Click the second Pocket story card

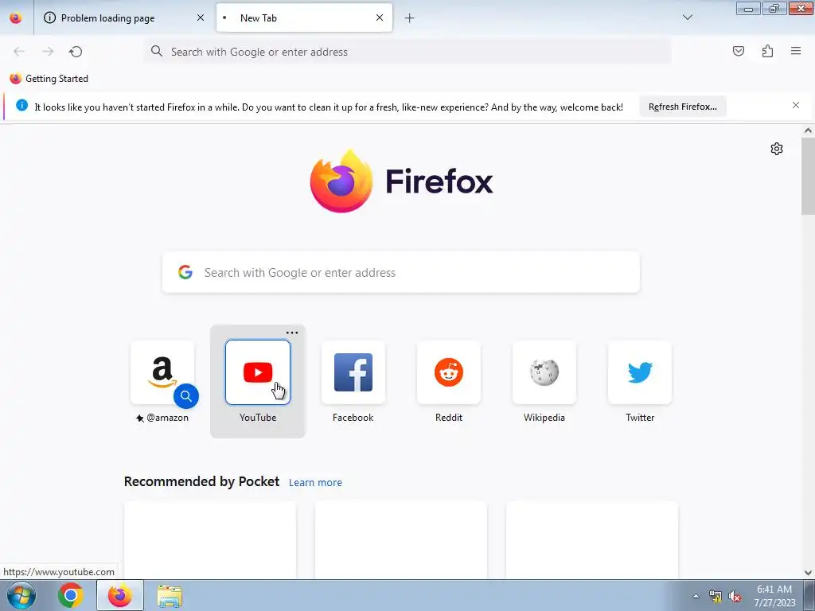click(x=401, y=539)
